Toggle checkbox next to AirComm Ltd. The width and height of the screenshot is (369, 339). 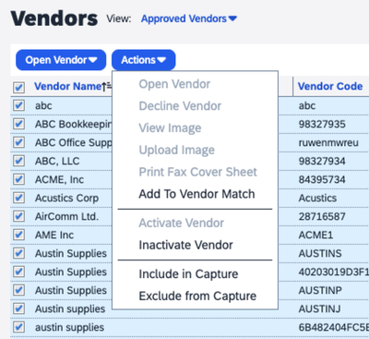click(18, 216)
